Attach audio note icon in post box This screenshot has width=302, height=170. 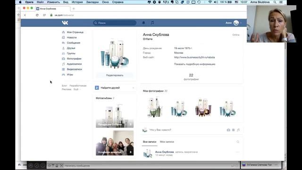click(x=238, y=130)
